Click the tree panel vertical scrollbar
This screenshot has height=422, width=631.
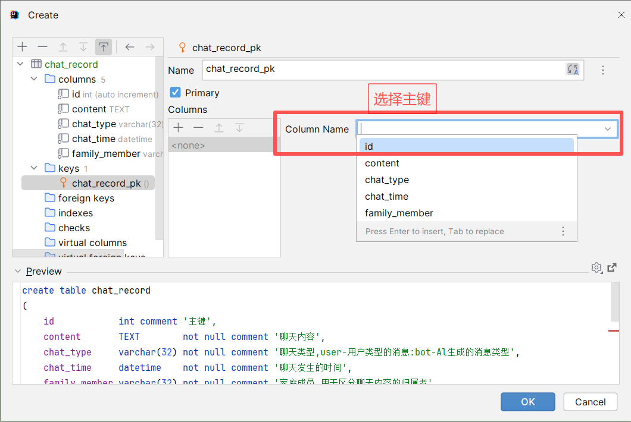[159, 149]
